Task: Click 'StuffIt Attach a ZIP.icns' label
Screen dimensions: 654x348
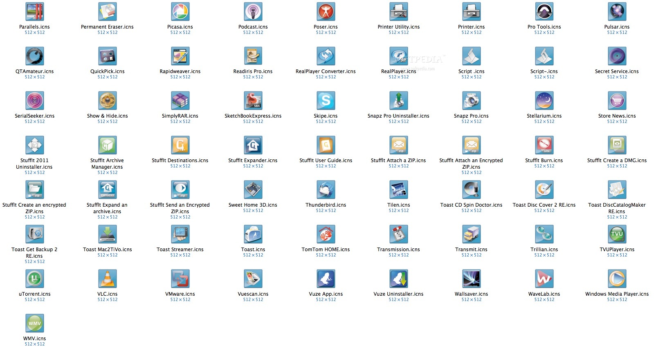Action: click(x=399, y=161)
